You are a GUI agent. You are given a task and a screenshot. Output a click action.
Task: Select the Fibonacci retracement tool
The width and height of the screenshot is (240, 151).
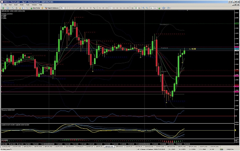click(x=84, y=8)
